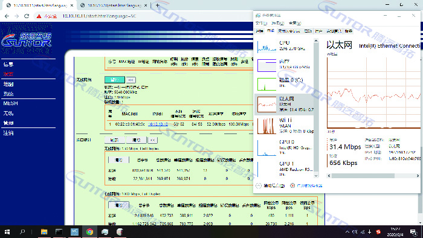
Task: Open File Explorer from the taskbar
Action: 44,232
